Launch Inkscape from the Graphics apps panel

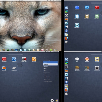[x=34, y=59]
